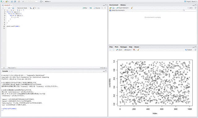Refresh the current plot

pos(195,50)
